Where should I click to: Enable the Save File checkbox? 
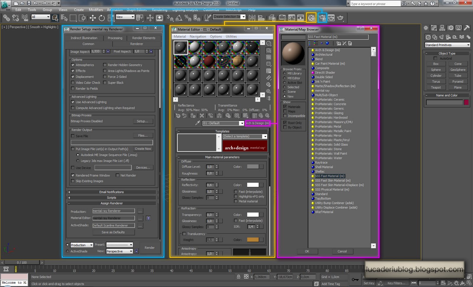click(73, 136)
